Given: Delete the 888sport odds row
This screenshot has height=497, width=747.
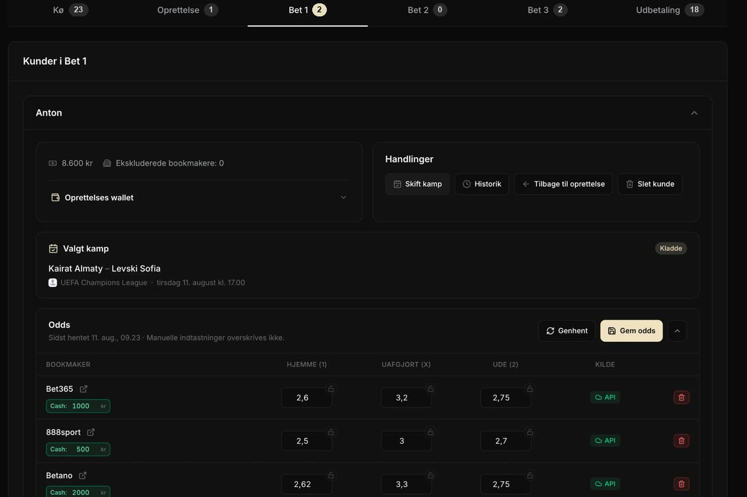Looking at the screenshot, I should 681,440.
